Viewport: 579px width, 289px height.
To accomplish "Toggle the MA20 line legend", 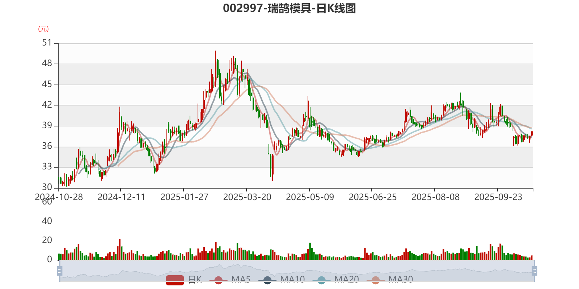I will (x=336, y=280).
